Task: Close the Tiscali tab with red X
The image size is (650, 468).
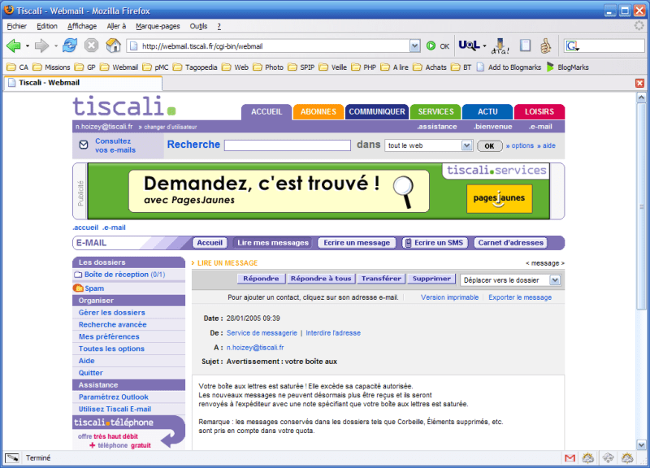Action: [x=639, y=83]
